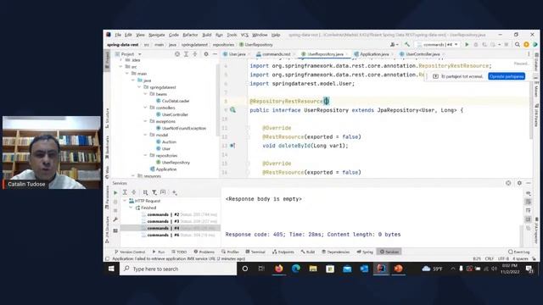Click the build hammer icon
Image resolution: width=543 pixels, height=305 pixels.
coord(407,45)
